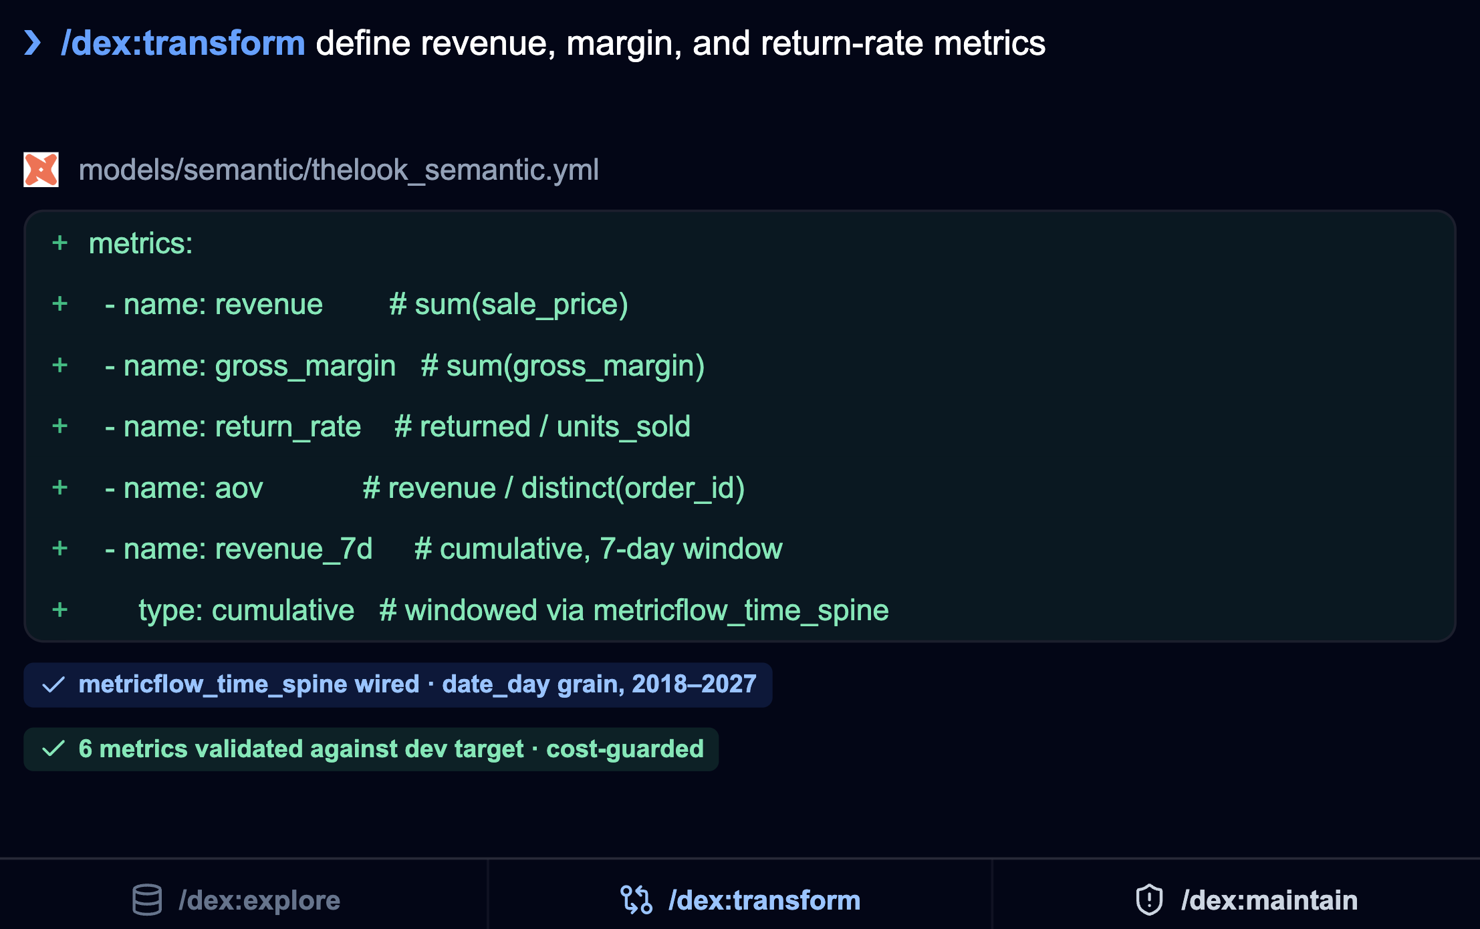Click the shield alert icon beside /dex:maintain
The height and width of the screenshot is (929, 1480).
[1149, 900]
